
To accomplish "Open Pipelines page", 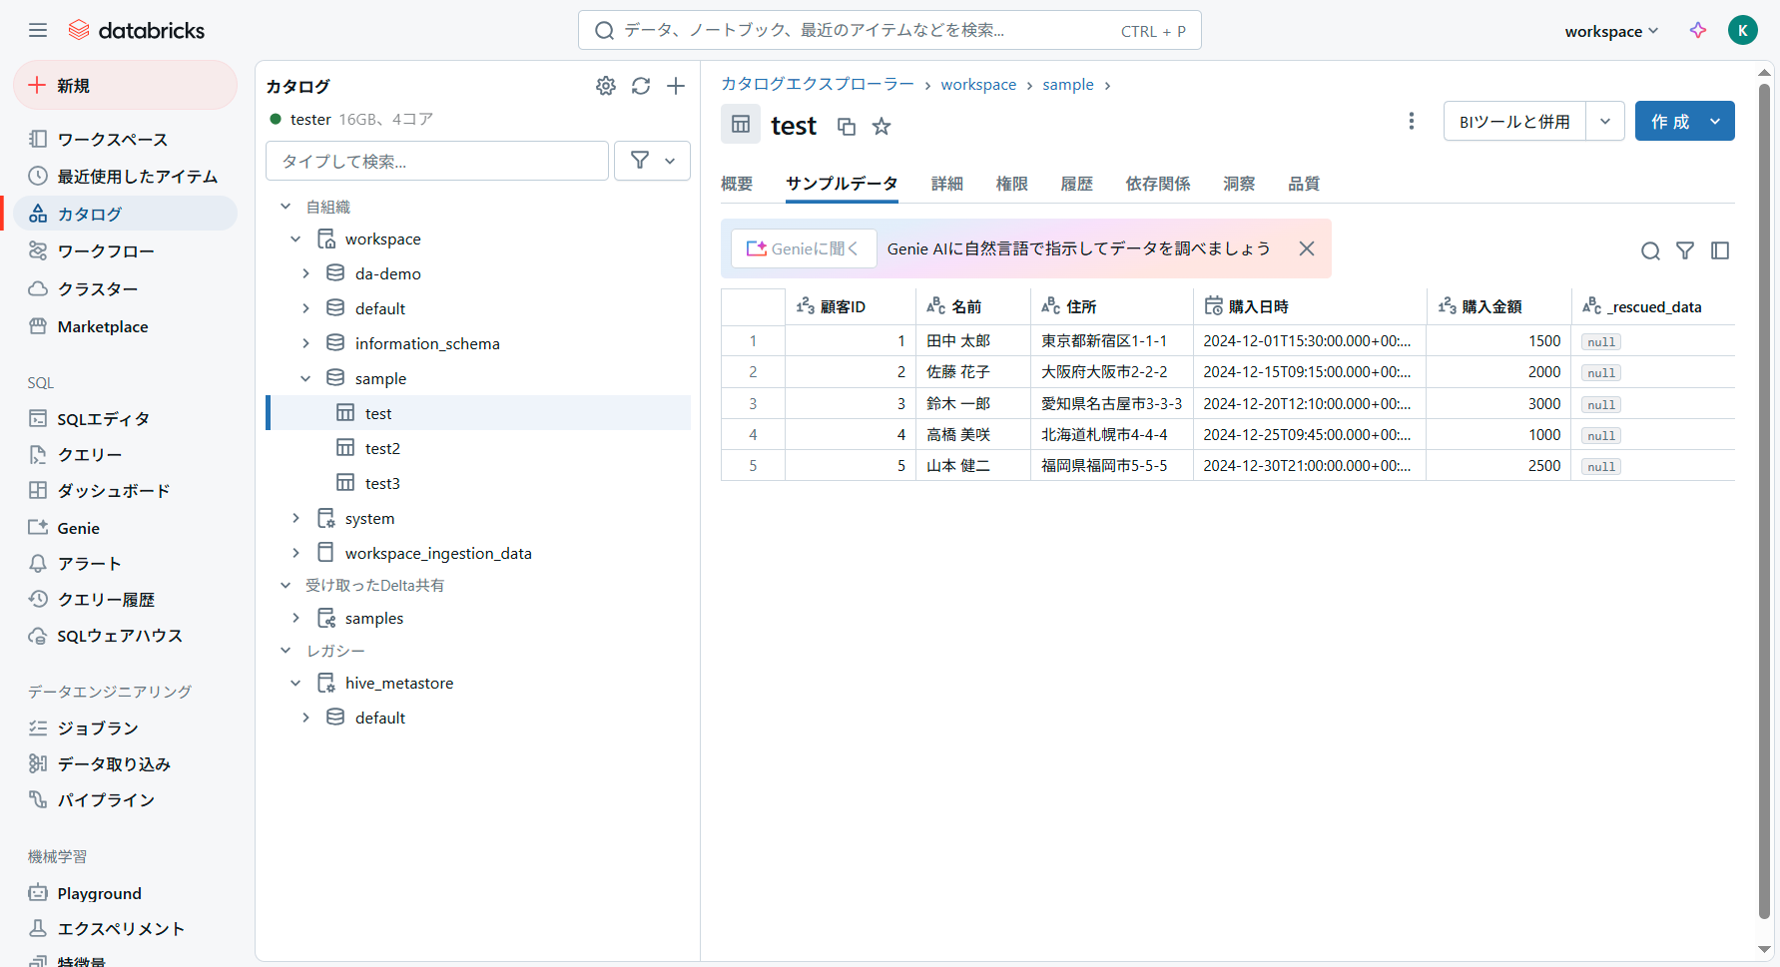I will [125, 799].
